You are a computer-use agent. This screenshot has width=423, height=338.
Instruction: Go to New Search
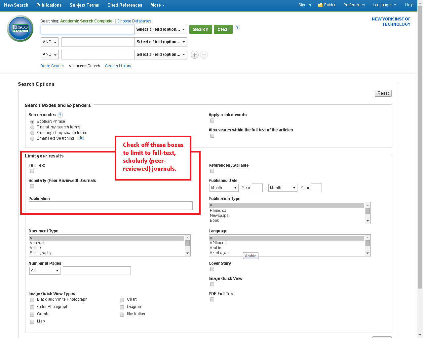pyautogui.click(x=16, y=5)
